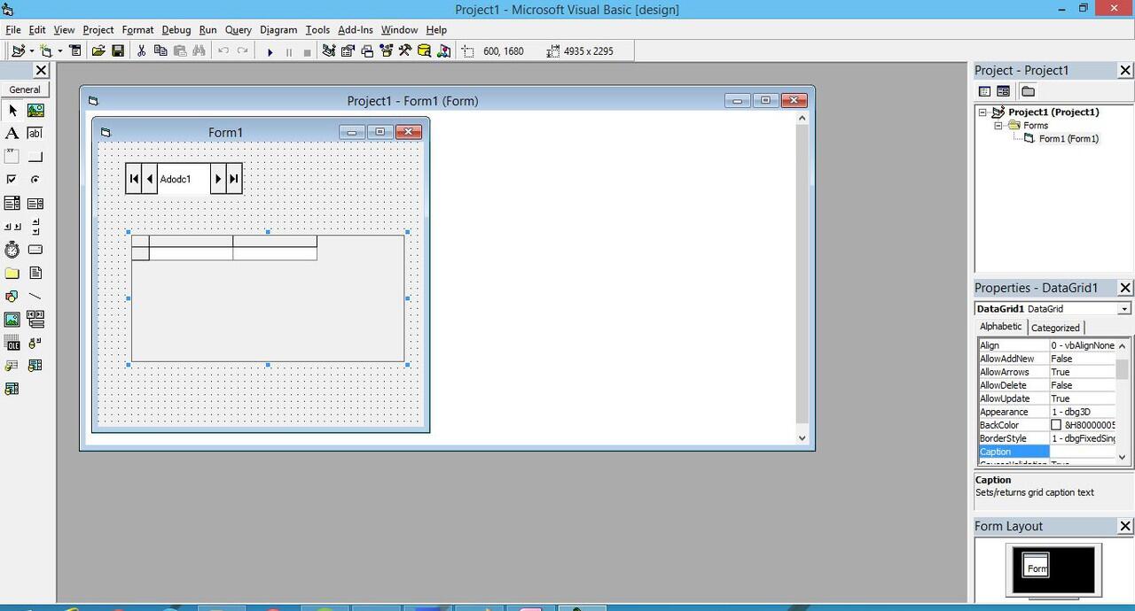
Task: Open the DataGrid1 object dropdown in Properties
Action: (x=1124, y=309)
